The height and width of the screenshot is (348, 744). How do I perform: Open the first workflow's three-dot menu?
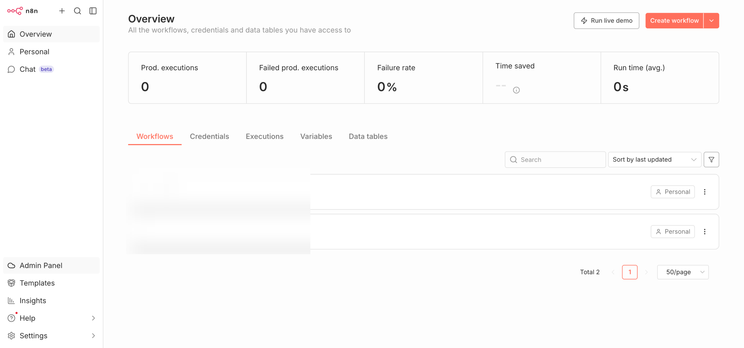[x=704, y=192]
